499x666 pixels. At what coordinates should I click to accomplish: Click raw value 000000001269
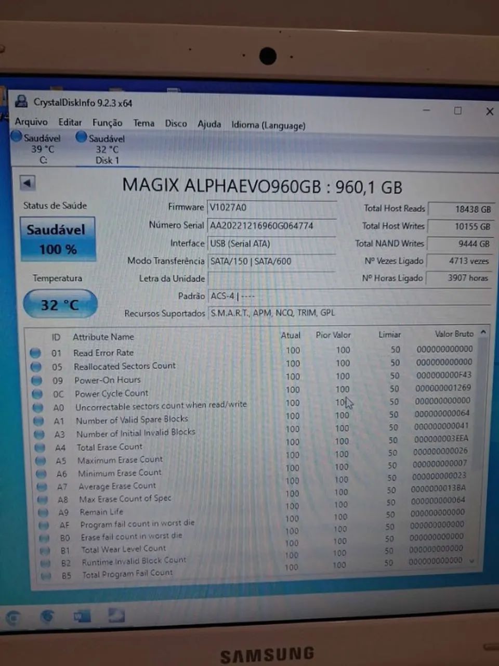tap(443, 388)
